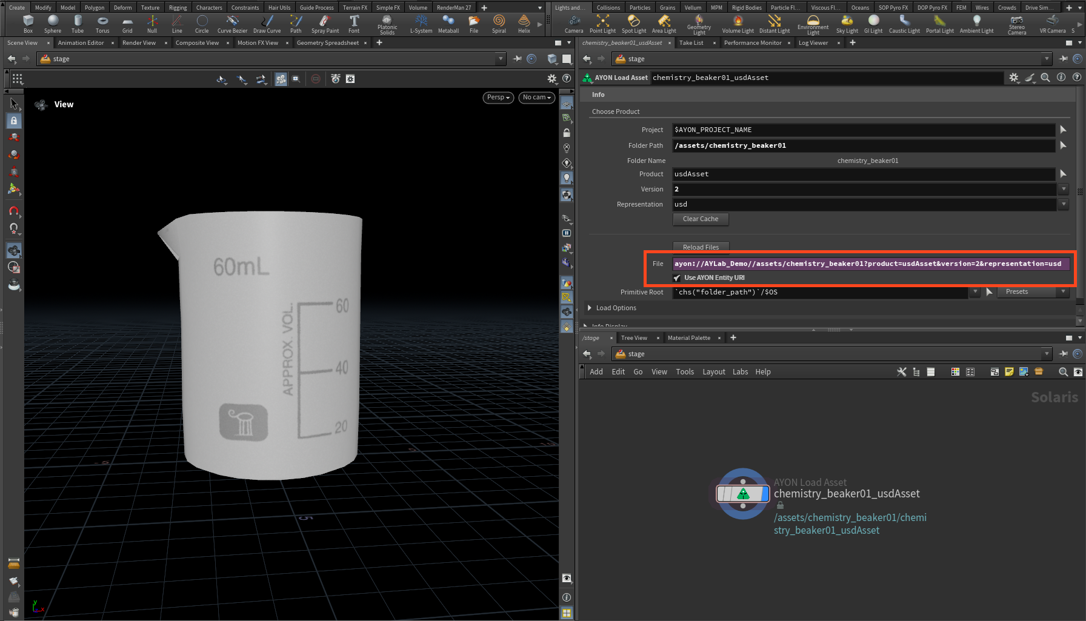Select the Box shelf tool
Image resolution: width=1086 pixels, height=621 pixels.
point(28,24)
